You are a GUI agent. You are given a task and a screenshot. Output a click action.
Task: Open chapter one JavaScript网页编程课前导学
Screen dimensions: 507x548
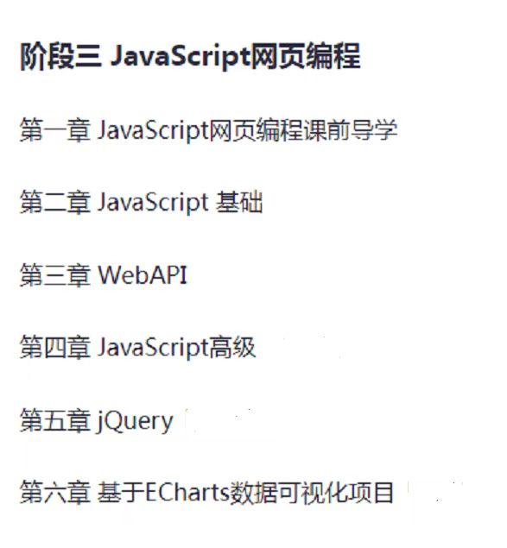pyautogui.click(x=208, y=130)
